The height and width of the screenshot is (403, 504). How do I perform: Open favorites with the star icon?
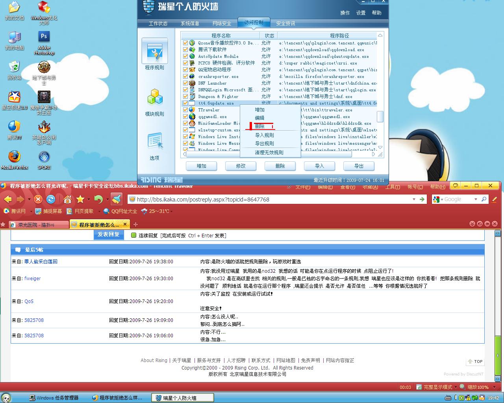pos(80,199)
